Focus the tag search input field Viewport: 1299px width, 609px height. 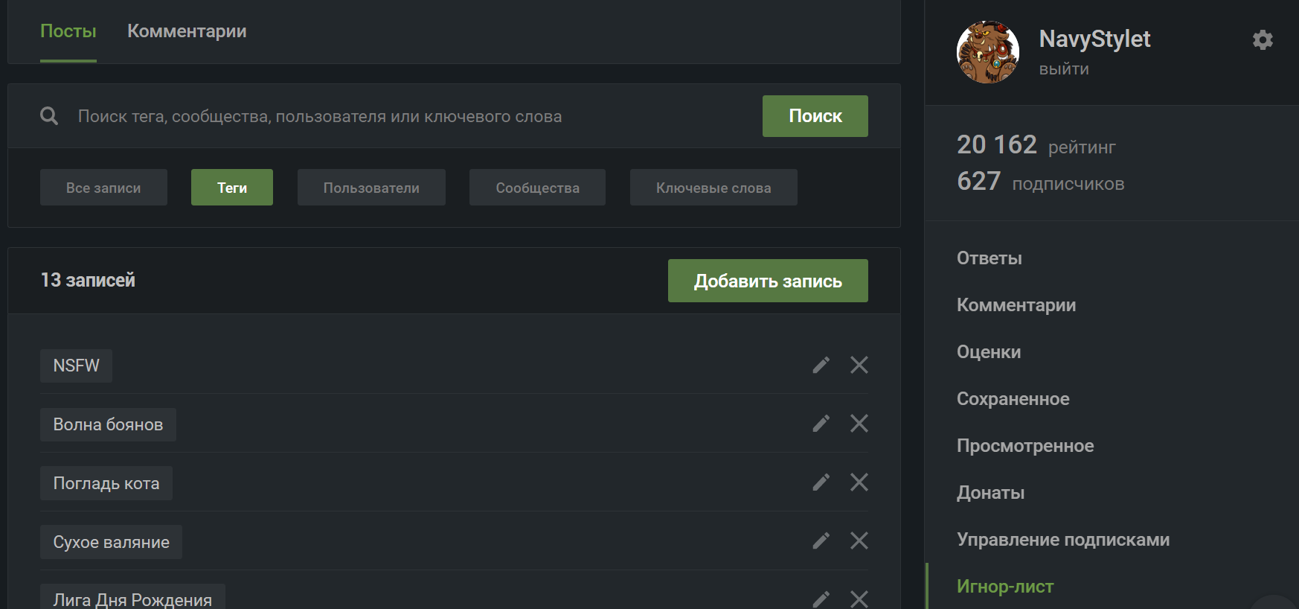click(413, 116)
